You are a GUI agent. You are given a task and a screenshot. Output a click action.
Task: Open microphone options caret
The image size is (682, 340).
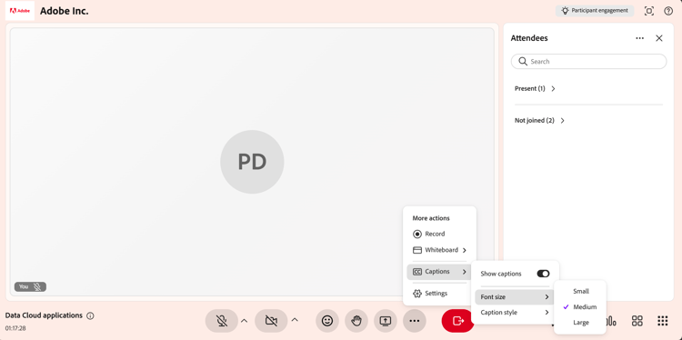pos(244,320)
